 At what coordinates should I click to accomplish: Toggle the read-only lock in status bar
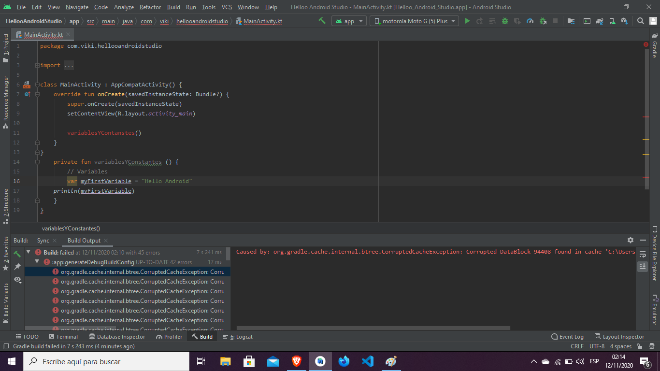pos(639,346)
